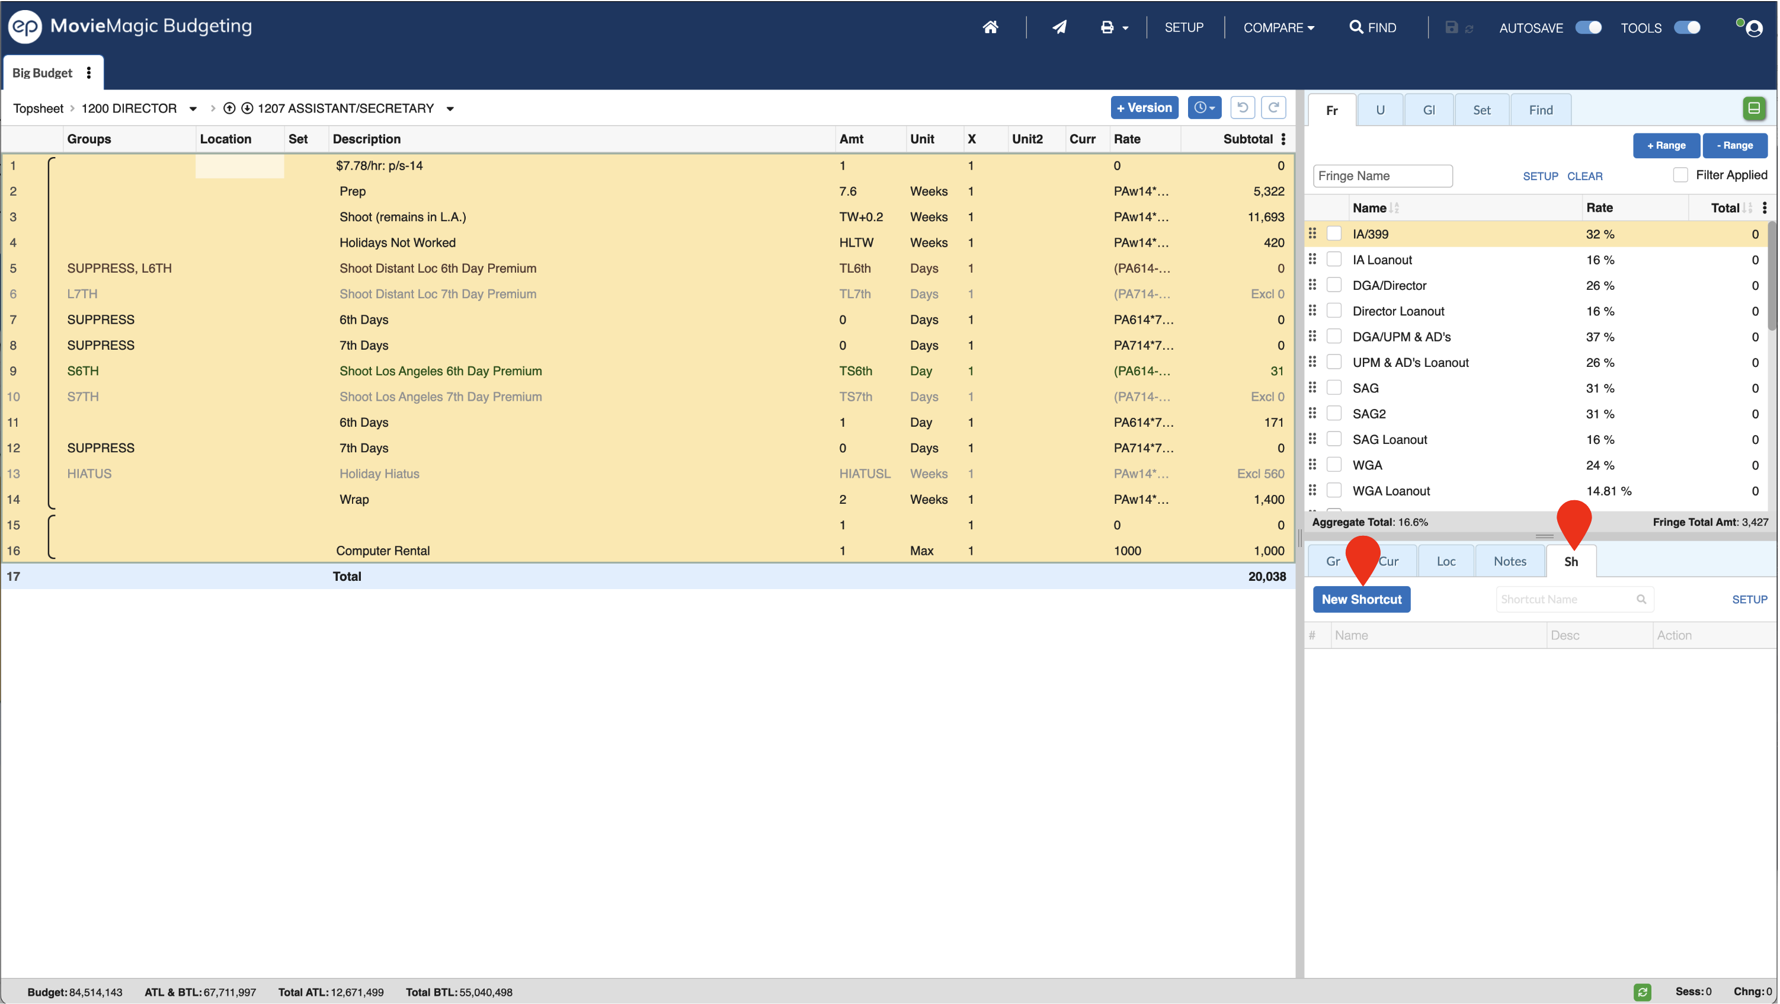Check the WGA Loanout fringe checkbox
The height and width of the screenshot is (1004, 1780).
click(x=1334, y=490)
